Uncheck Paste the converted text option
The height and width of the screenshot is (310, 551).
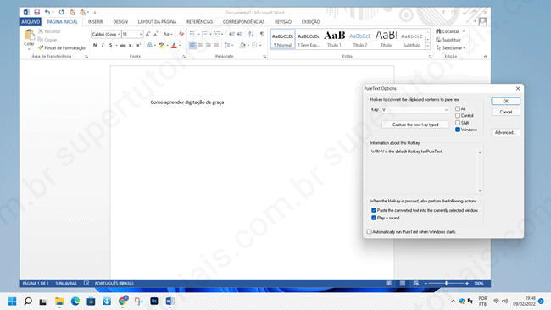point(374,210)
